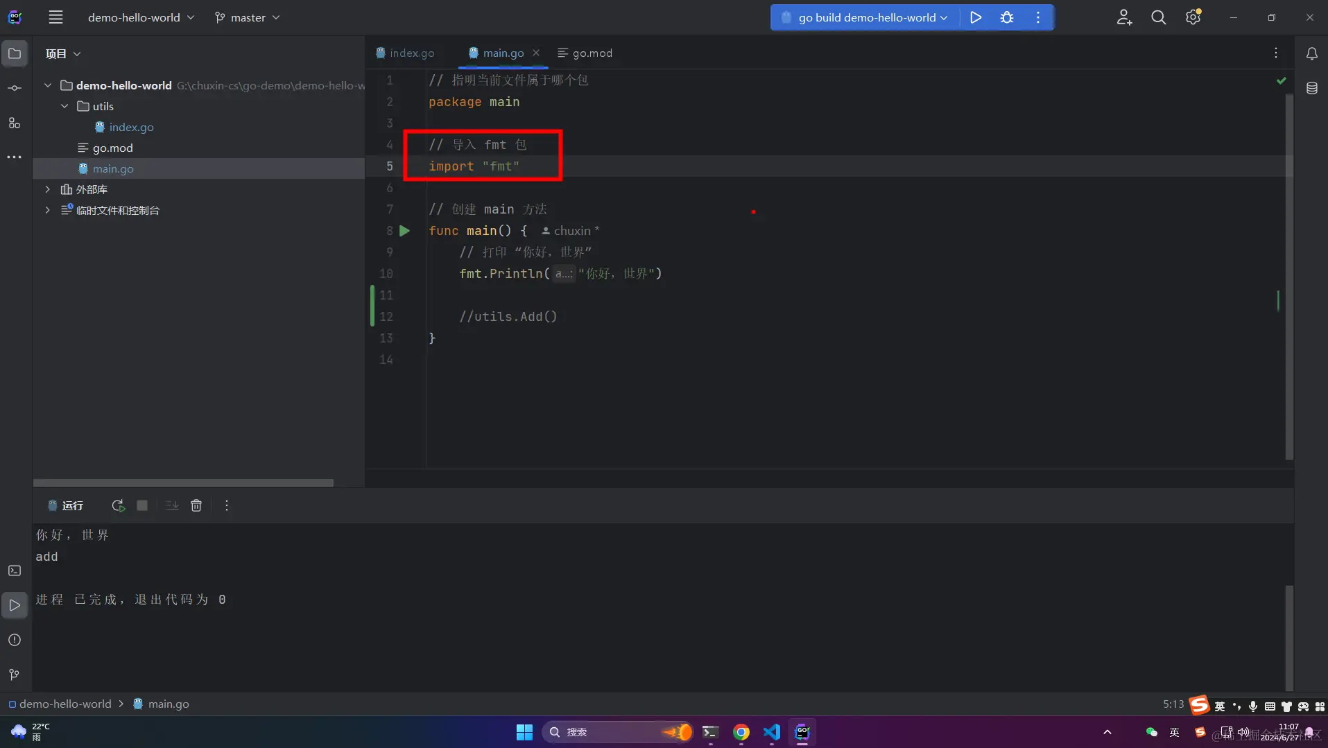The width and height of the screenshot is (1328, 748).
Task: Rerun the program in Run panel
Action: [118, 505]
